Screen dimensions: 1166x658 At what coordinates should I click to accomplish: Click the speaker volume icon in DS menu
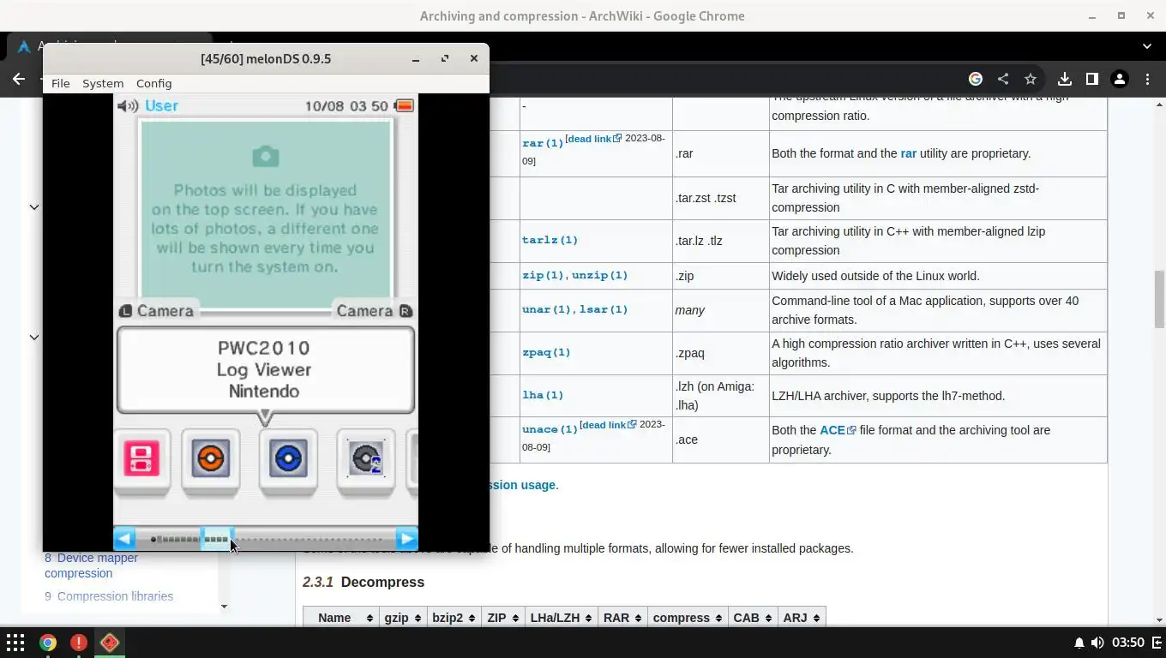128,105
